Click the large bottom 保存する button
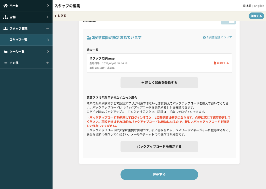The image size is (266, 189). (x=159, y=174)
